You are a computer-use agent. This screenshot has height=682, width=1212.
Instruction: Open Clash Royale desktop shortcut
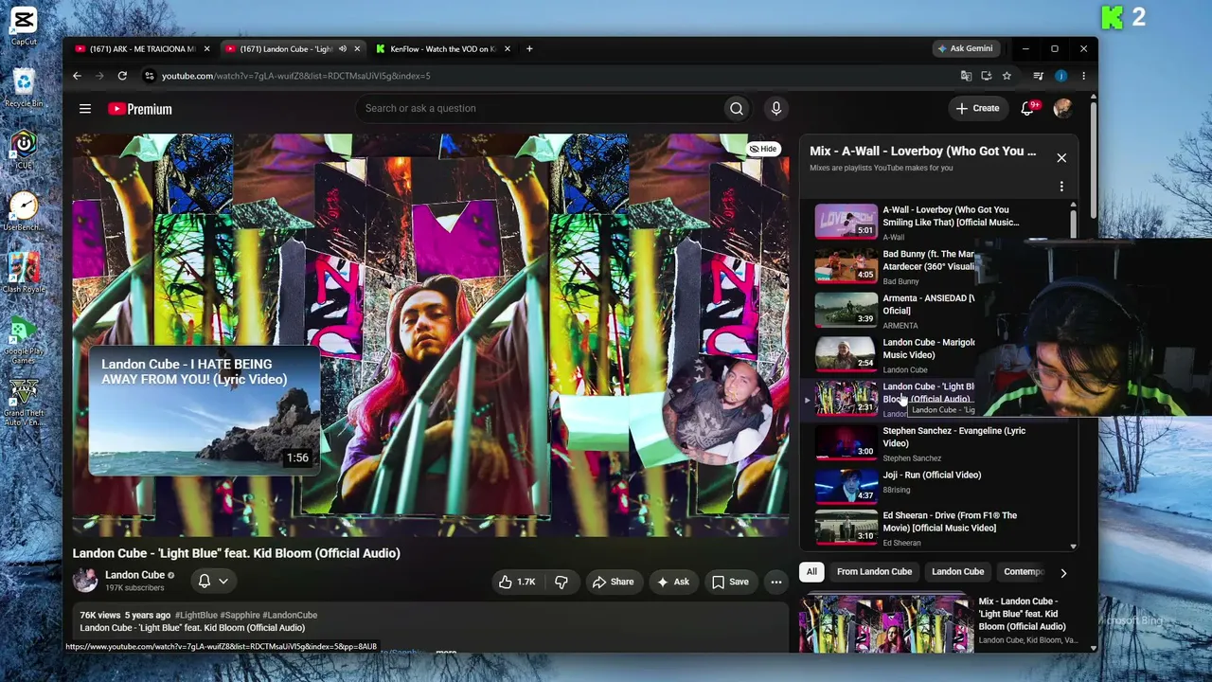(x=24, y=273)
